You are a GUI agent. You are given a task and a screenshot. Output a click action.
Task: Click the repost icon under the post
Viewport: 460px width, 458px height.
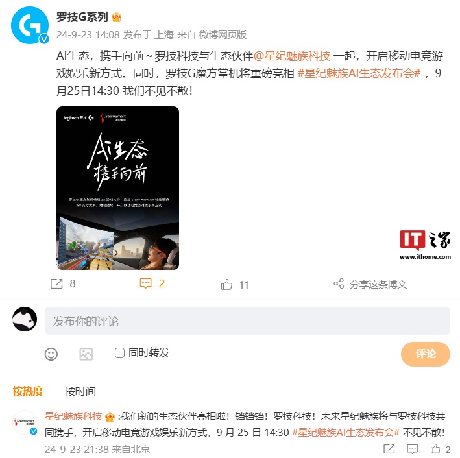click(x=56, y=283)
